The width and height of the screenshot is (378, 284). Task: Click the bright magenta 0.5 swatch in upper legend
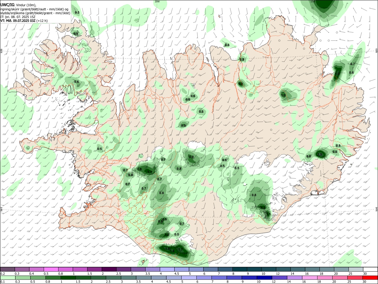point(51,269)
